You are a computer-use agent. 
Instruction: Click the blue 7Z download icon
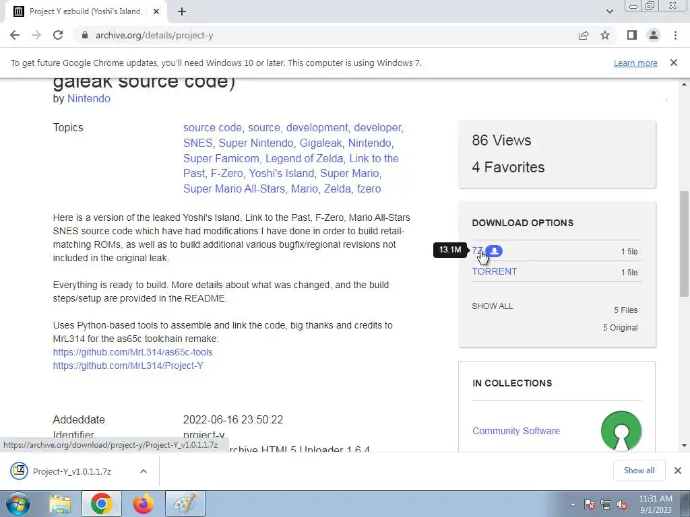[x=494, y=251]
